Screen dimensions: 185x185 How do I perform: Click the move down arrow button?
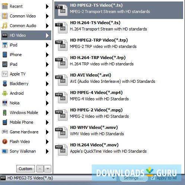click(x=48, y=169)
